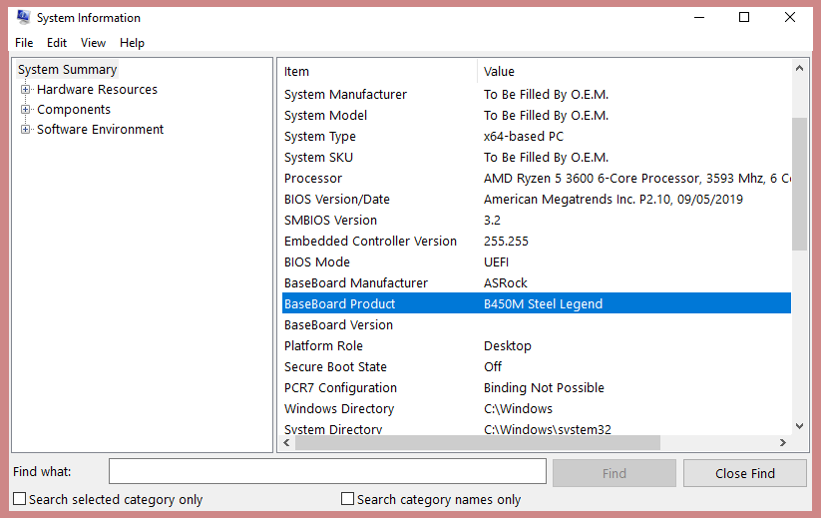Expand the Hardware Resources tree node
821x518 pixels.
tap(26, 90)
